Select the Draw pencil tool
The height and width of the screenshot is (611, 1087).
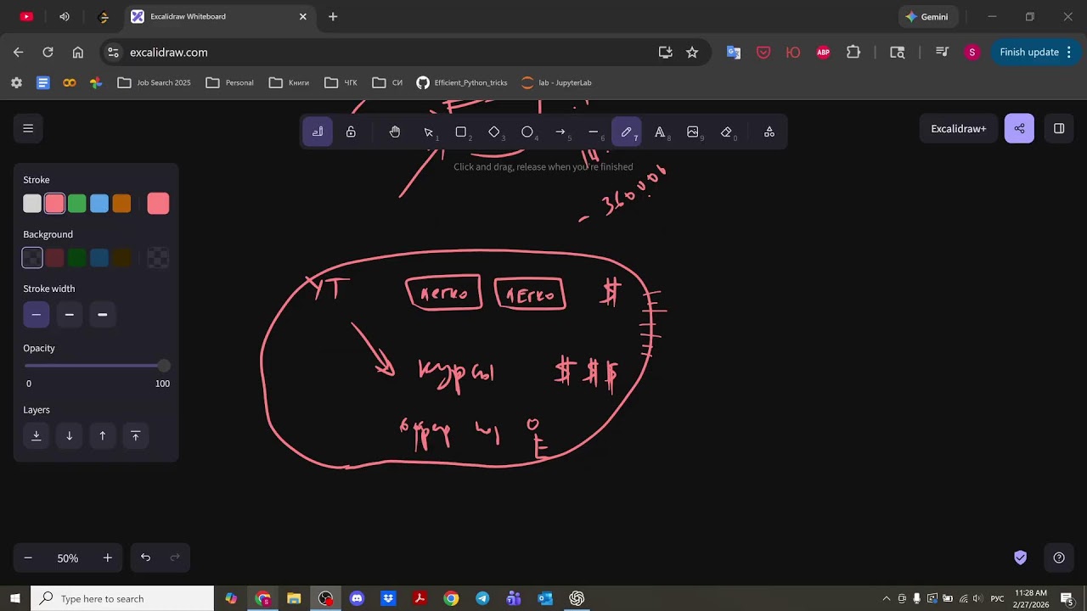[x=627, y=132]
